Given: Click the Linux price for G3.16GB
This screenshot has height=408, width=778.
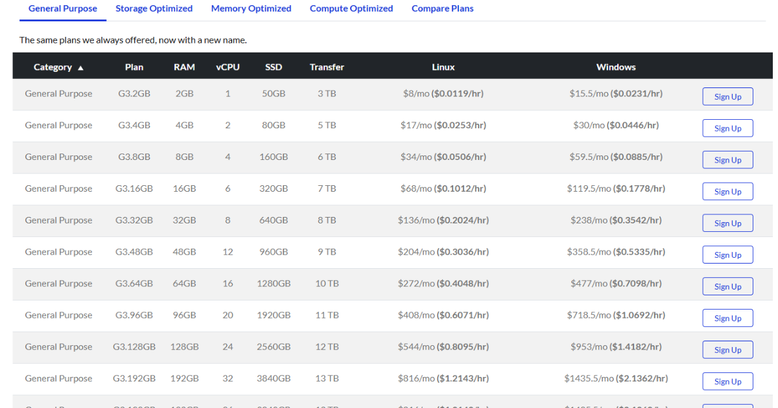Looking at the screenshot, I should (443, 188).
